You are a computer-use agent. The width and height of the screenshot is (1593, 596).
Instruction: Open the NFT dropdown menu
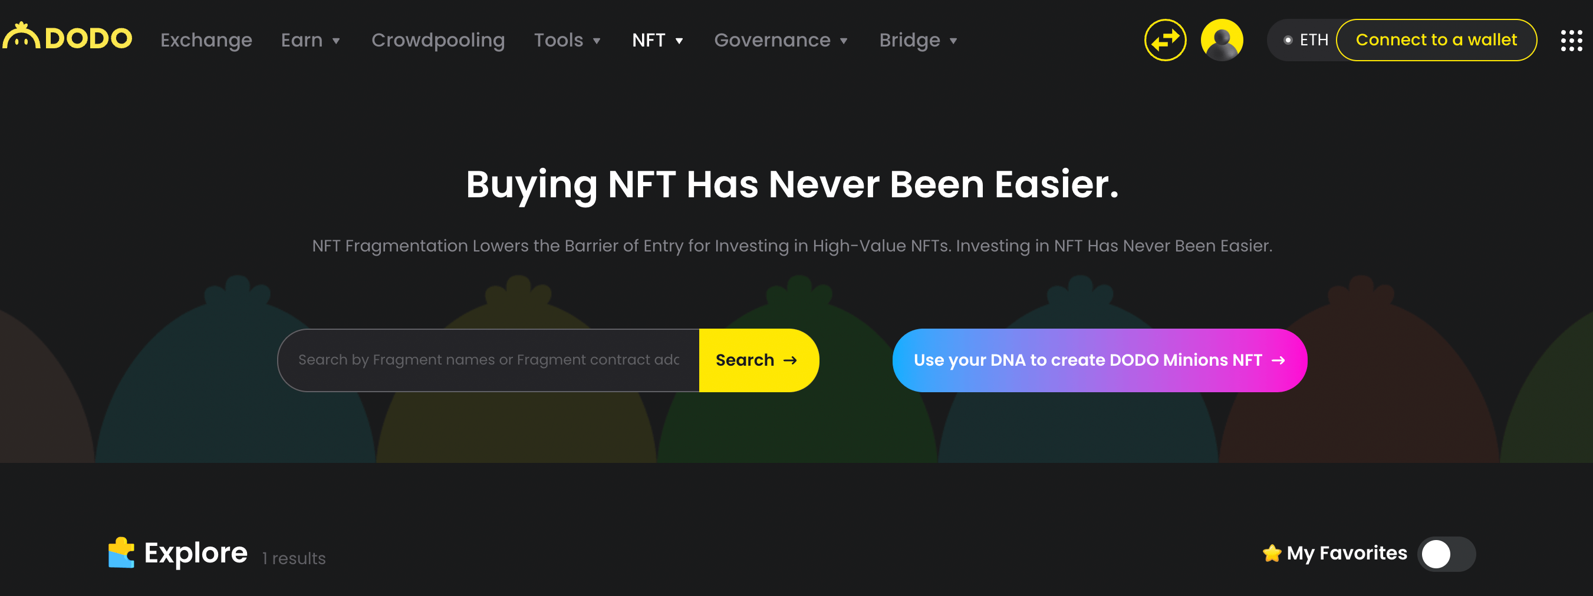657,40
